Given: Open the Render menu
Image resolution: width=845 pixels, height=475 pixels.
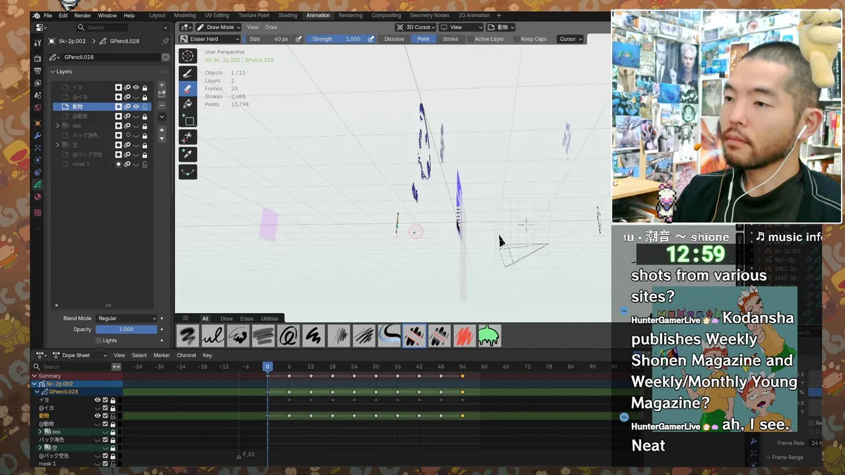Looking at the screenshot, I should click(x=83, y=15).
